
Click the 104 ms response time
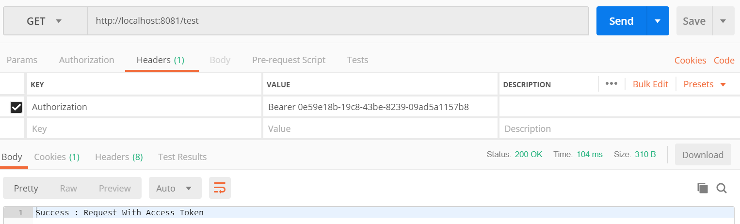[x=590, y=155]
